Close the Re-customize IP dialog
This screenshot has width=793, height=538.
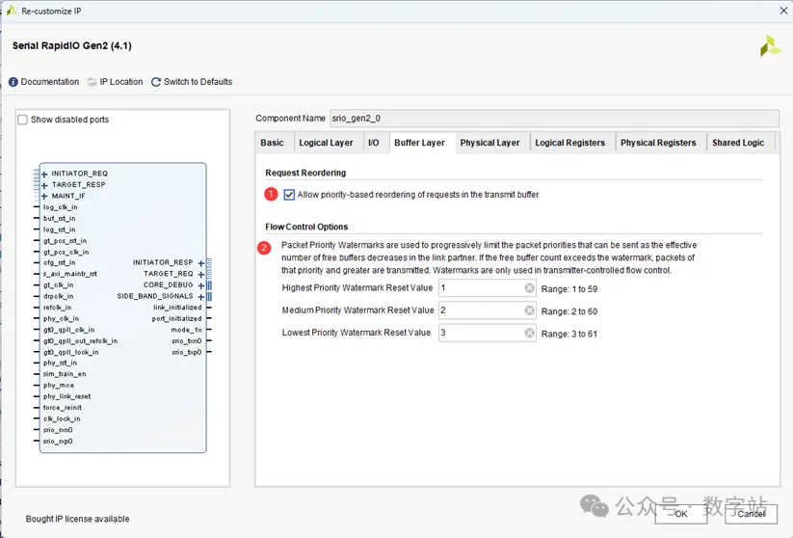pyautogui.click(x=783, y=10)
